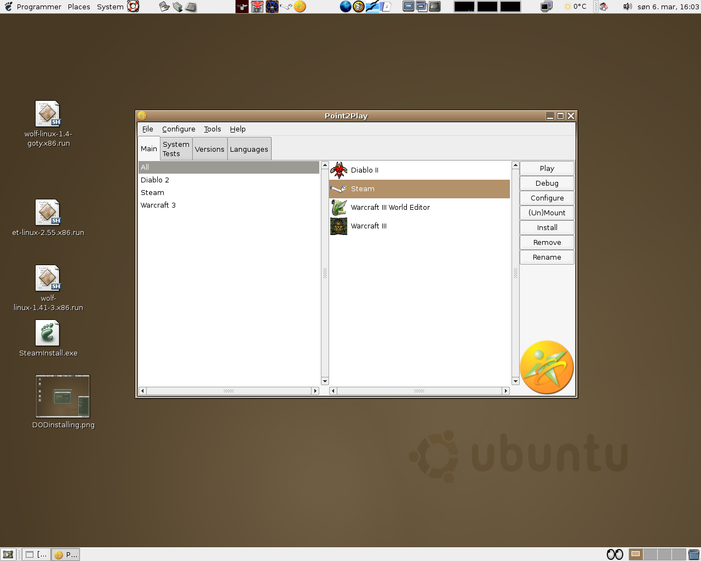Image resolution: width=701 pixels, height=561 pixels.
Task: Launch the orange Point2Play panel launcher
Action: coord(300,7)
